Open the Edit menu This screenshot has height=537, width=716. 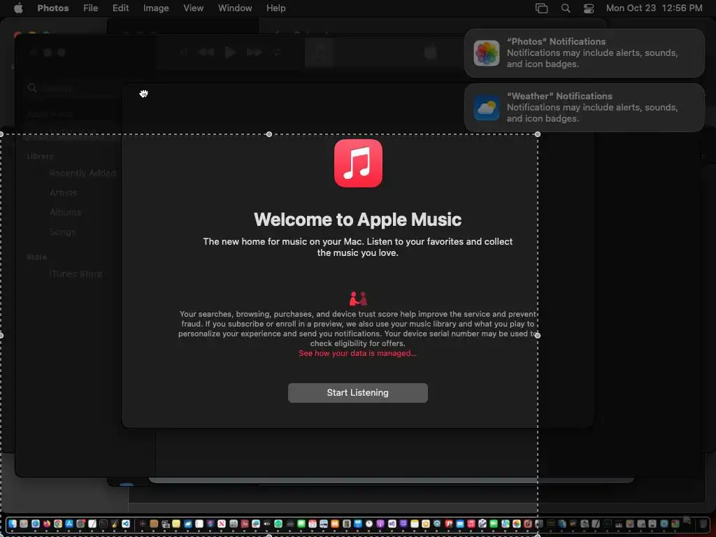coord(120,8)
